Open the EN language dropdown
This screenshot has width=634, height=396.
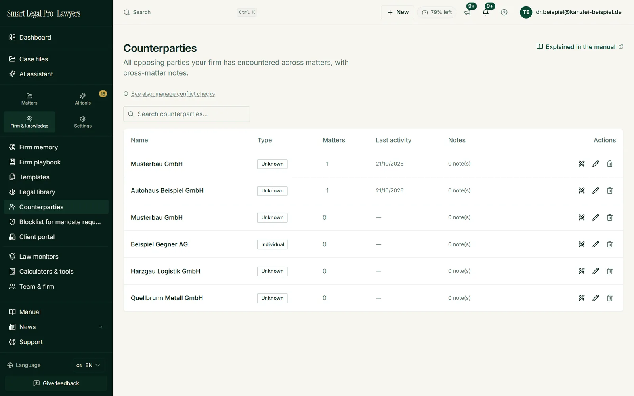(x=88, y=365)
